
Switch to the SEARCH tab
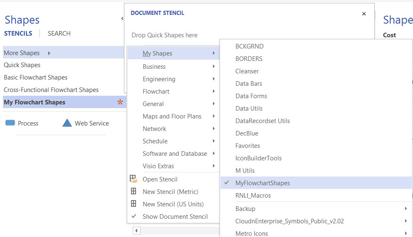[59, 33]
